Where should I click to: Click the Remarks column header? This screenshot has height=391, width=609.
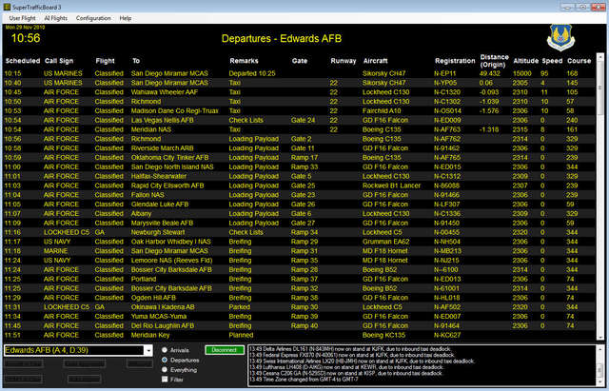tap(244, 61)
